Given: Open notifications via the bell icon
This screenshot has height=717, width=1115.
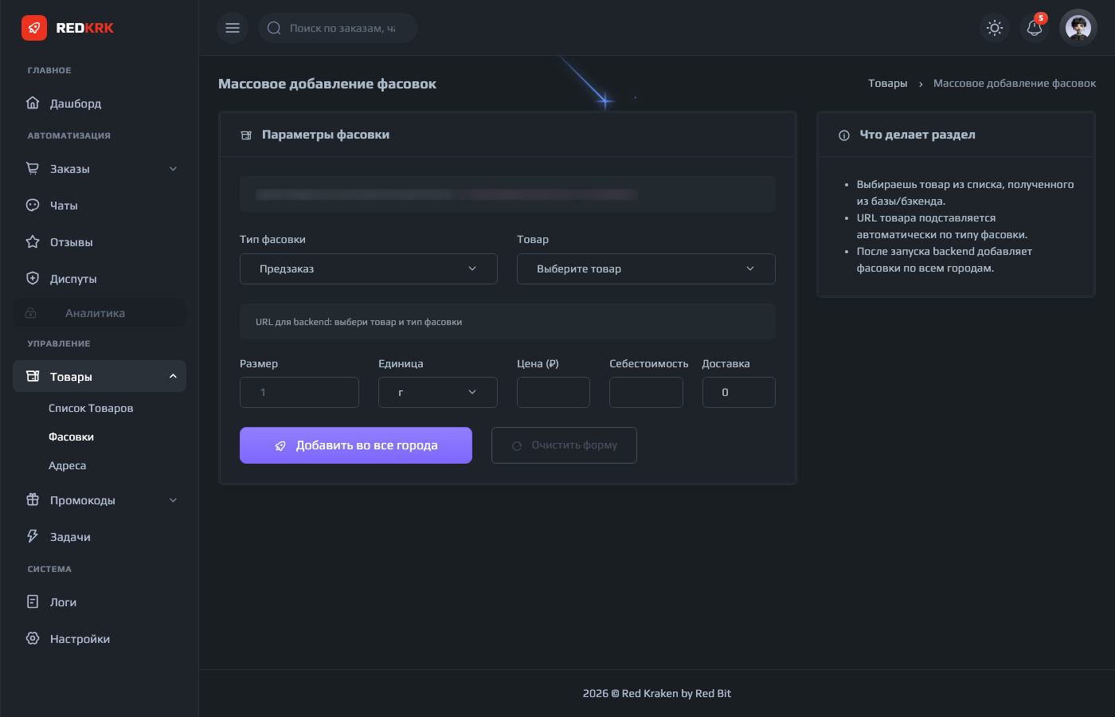Looking at the screenshot, I should tap(1035, 28).
